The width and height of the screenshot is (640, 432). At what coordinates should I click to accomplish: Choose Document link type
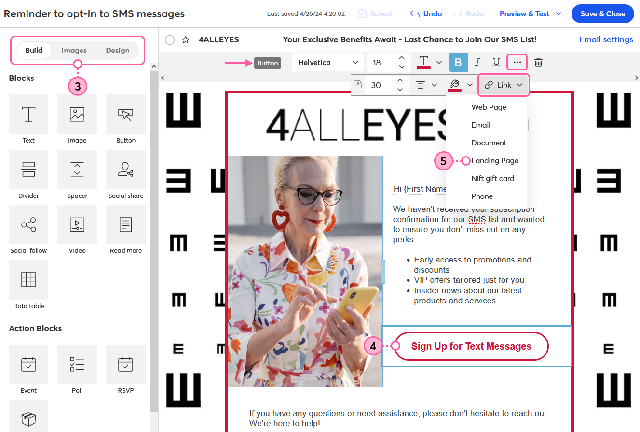pyautogui.click(x=489, y=143)
